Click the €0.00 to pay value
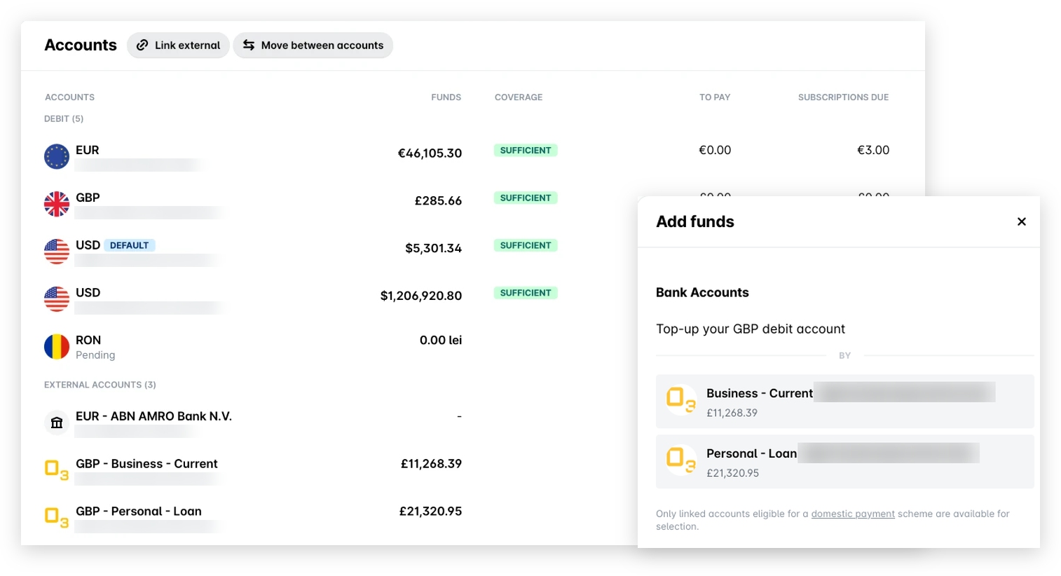This screenshot has height=576, width=1061. [x=715, y=150]
